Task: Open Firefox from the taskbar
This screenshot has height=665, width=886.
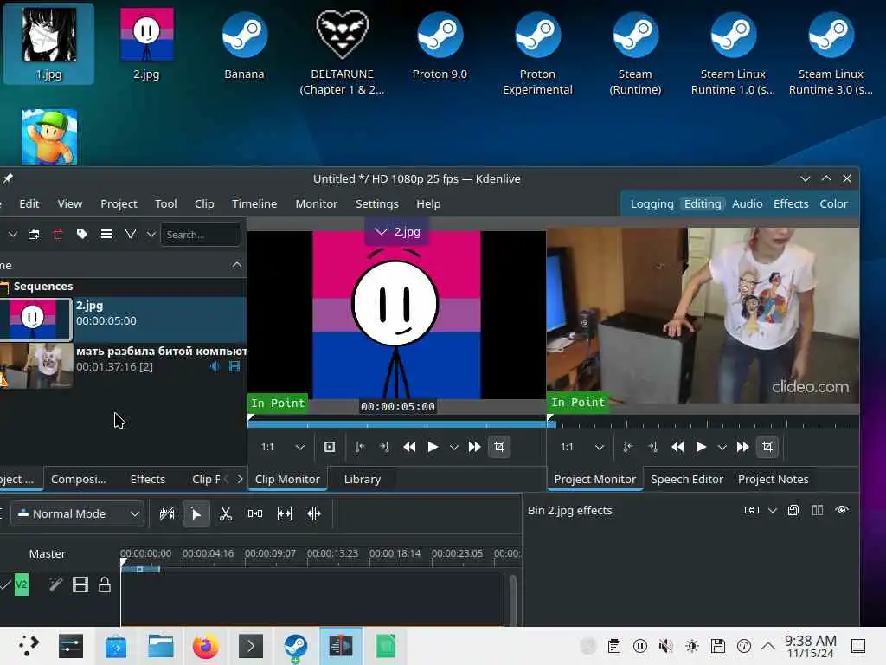Action: 206,646
